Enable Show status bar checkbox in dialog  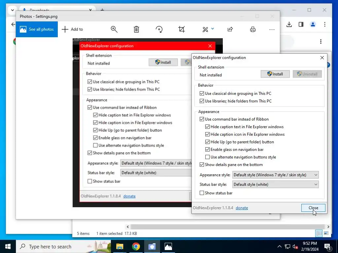(x=202, y=193)
